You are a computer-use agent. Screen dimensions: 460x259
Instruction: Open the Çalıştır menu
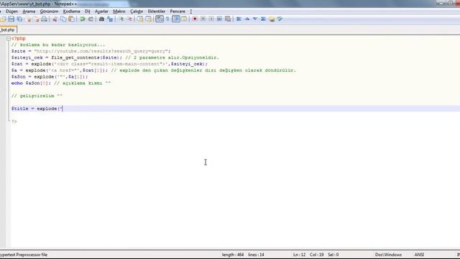(x=137, y=12)
